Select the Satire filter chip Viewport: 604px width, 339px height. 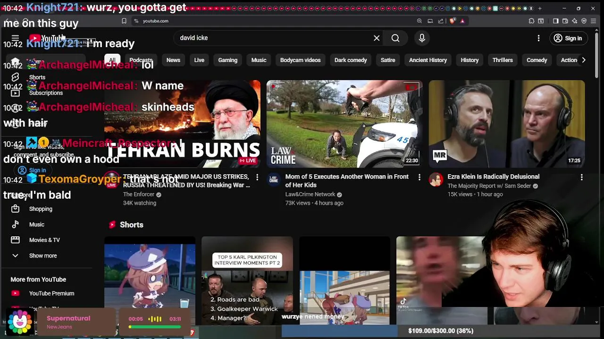(x=388, y=60)
